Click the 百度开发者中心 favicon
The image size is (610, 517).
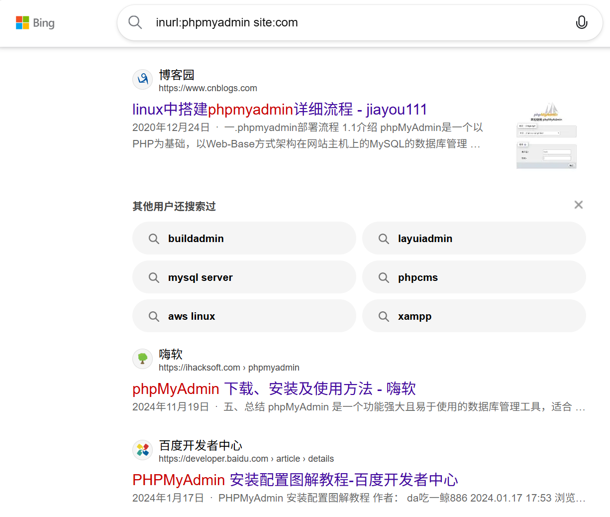pos(142,450)
